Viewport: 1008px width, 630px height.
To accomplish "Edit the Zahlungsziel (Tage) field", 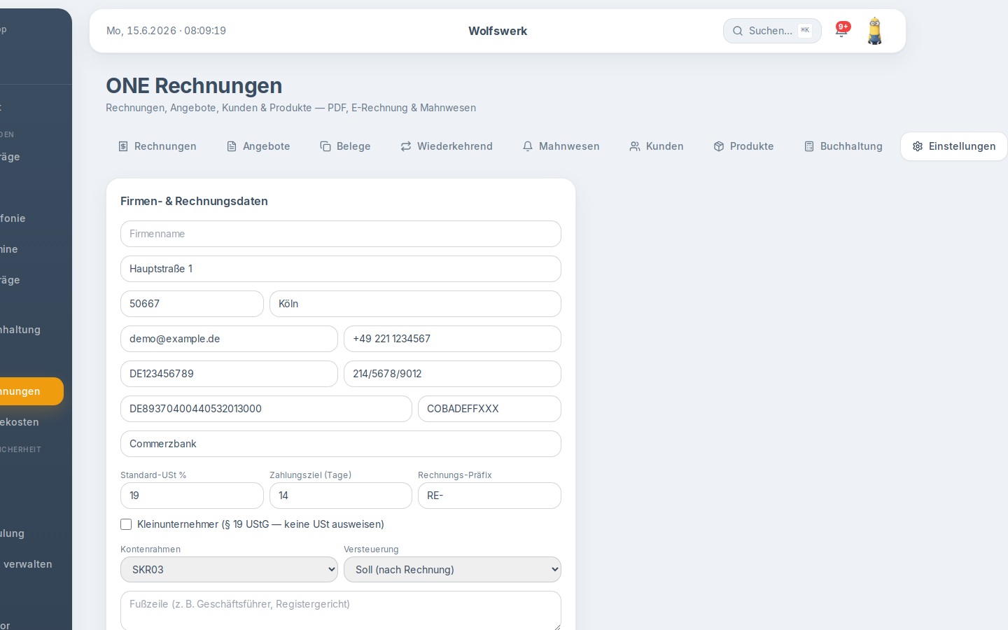I will coord(341,496).
